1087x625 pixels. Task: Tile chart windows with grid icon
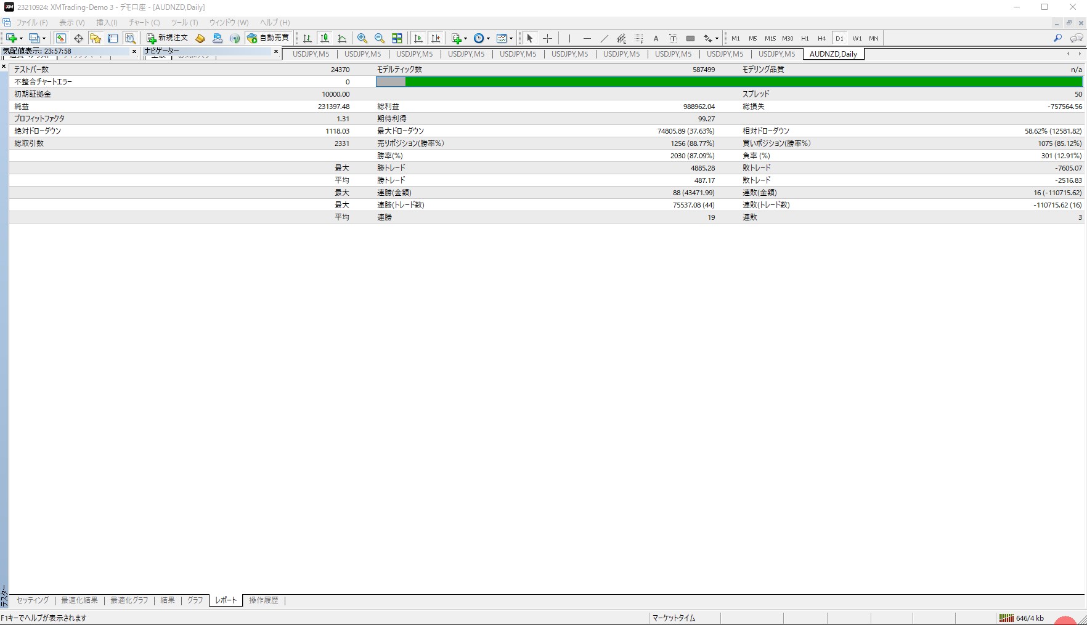(x=397, y=38)
